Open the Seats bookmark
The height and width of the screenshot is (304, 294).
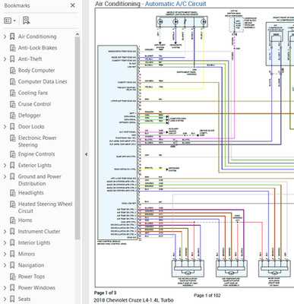pyautogui.click(x=24, y=299)
